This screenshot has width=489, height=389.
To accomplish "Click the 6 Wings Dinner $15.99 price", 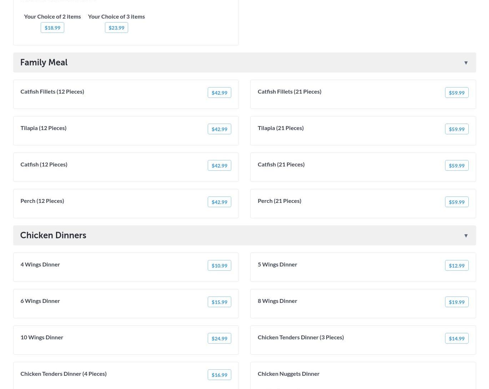I will coord(219,302).
